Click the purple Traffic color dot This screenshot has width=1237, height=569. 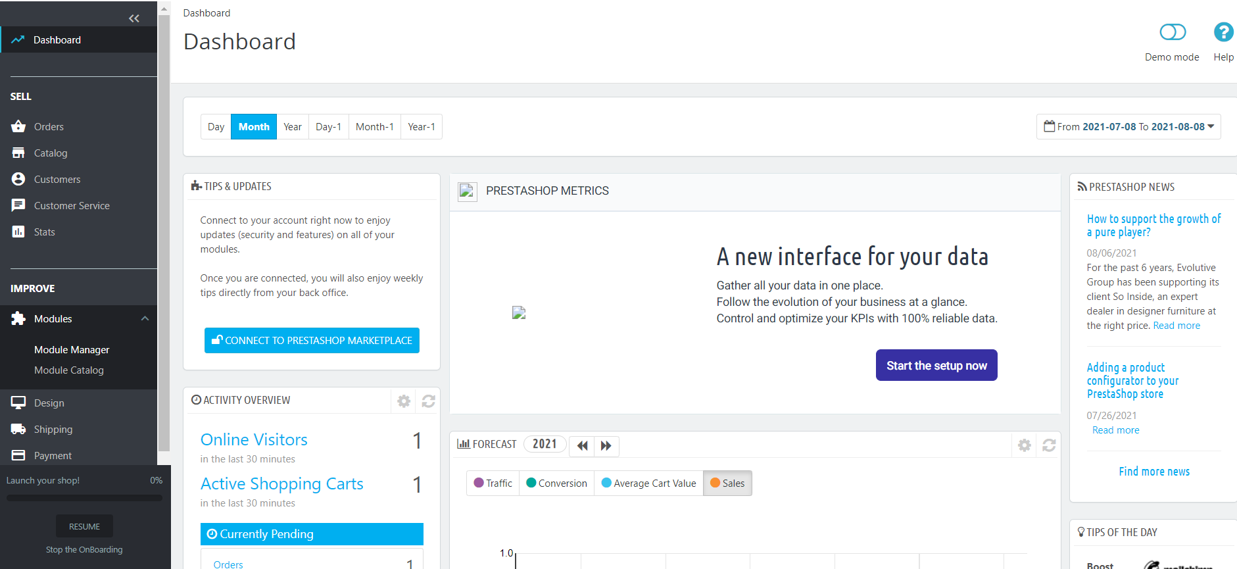(479, 483)
